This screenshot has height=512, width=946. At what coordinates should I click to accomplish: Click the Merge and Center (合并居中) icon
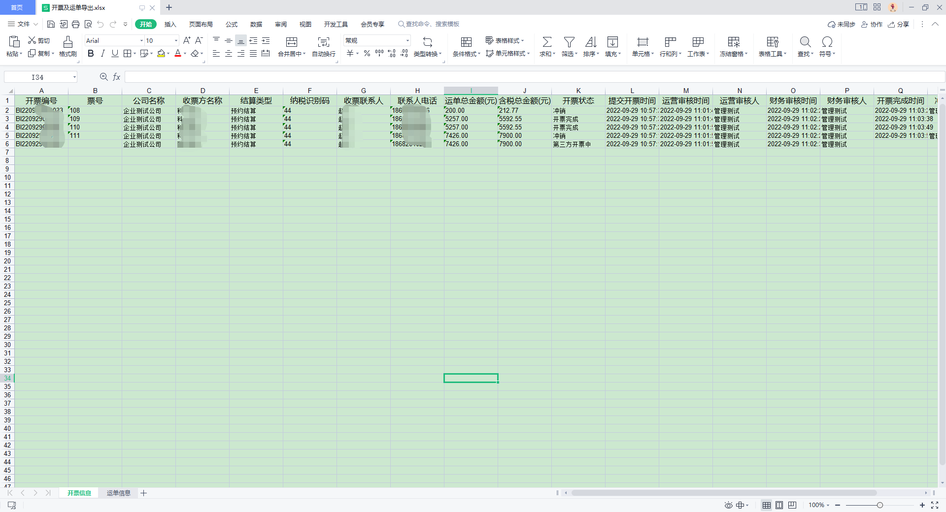[x=292, y=42]
